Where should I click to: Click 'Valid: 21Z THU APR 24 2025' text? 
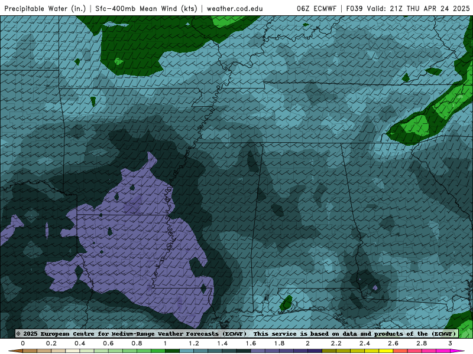tap(419, 9)
